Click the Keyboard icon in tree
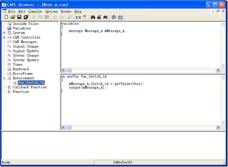228x167 pixels. coord(9,69)
